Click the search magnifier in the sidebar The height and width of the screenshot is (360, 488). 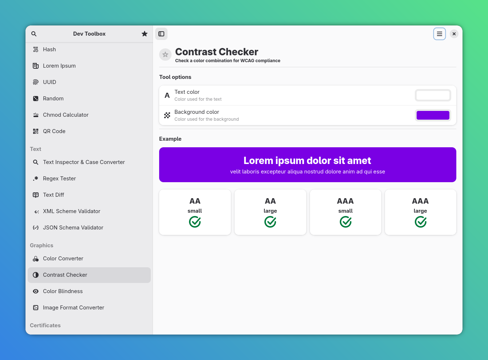[x=34, y=33]
